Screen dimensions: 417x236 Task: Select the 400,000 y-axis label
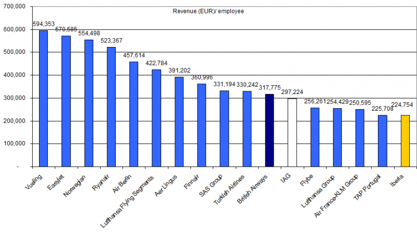15,75
